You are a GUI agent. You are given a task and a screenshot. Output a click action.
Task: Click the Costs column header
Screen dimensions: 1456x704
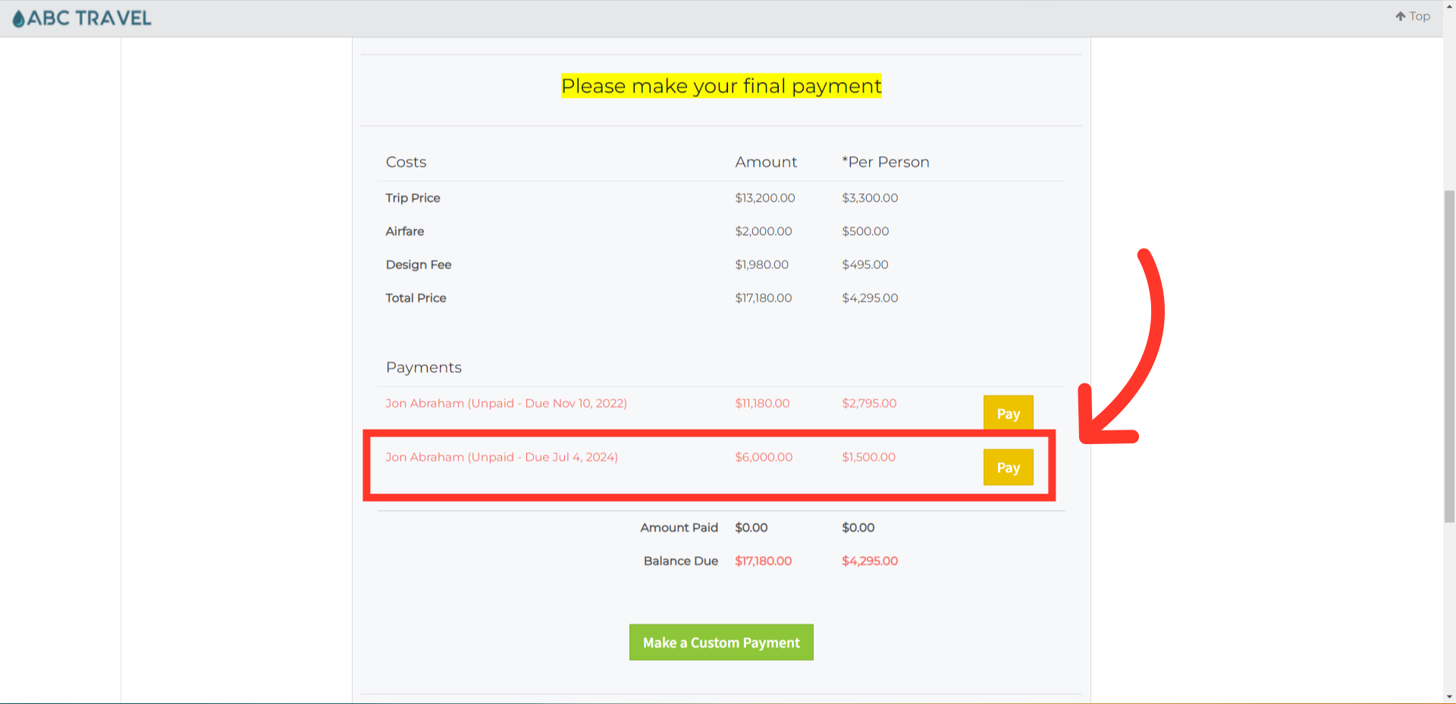[406, 161]
